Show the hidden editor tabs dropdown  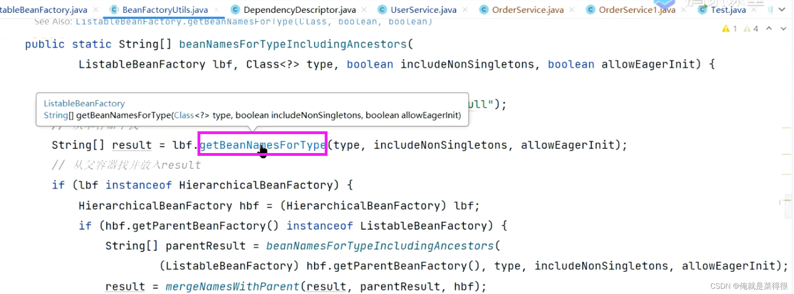click(782, 10)
